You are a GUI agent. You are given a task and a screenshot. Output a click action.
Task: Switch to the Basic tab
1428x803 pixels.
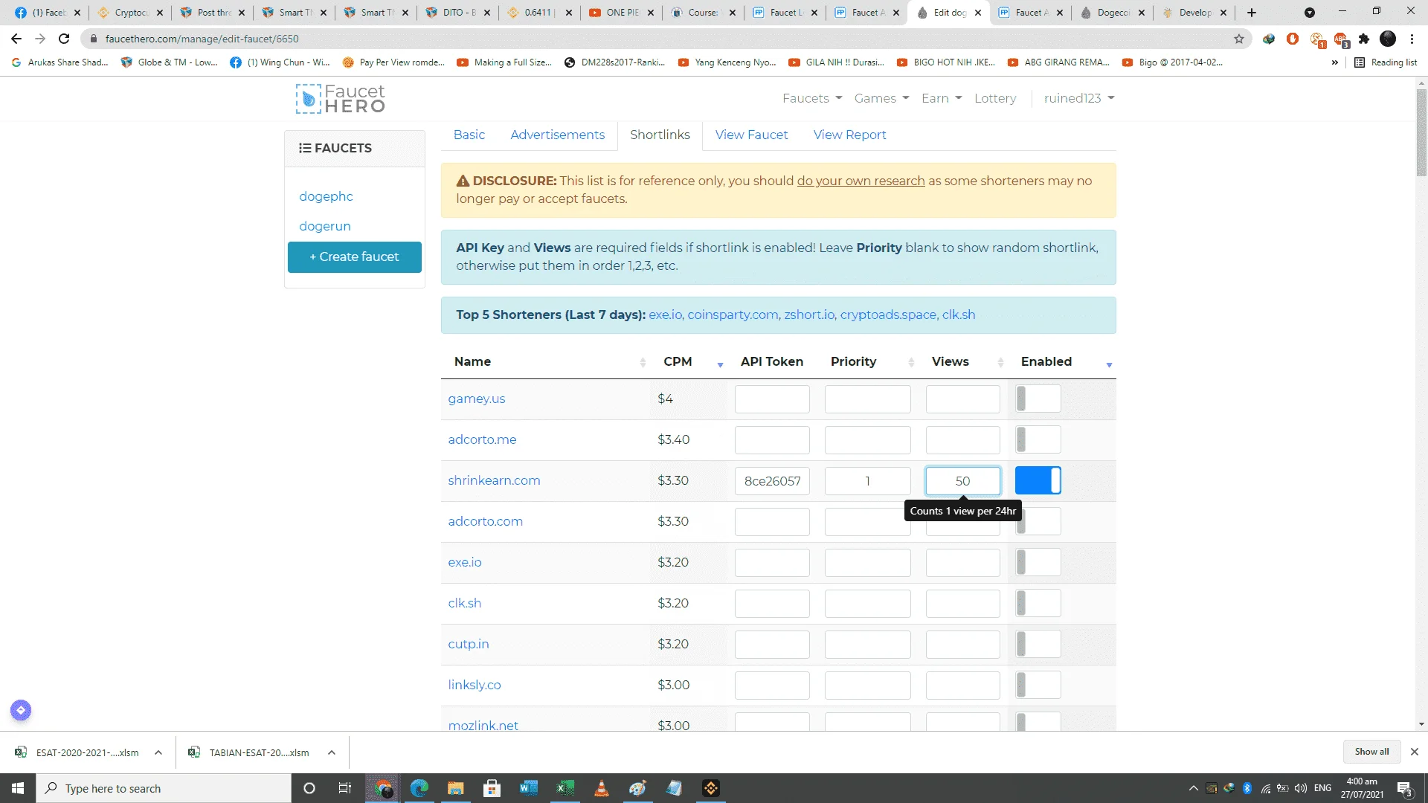pyautogui.click(x=469, y=135)
